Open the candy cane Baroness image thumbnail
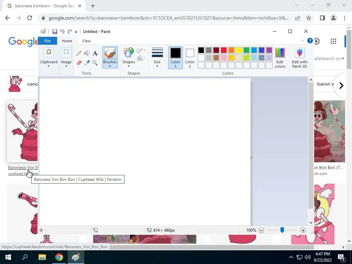This screenshot has width=352, height=264. pyautogui.click(x=22, y=131)
